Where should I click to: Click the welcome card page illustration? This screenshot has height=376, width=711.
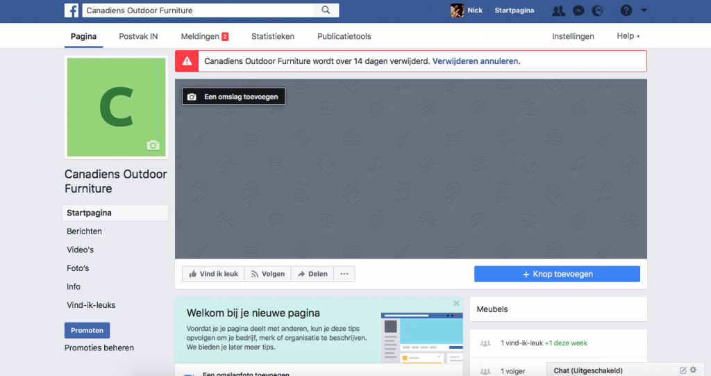click(x=421, y=338)
